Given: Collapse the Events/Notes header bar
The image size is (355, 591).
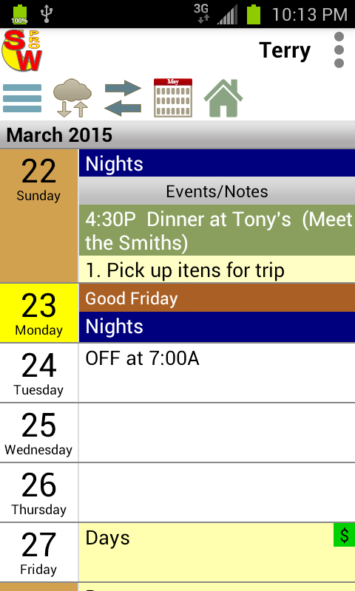Looking at the screenshot, I should [217, 191].
